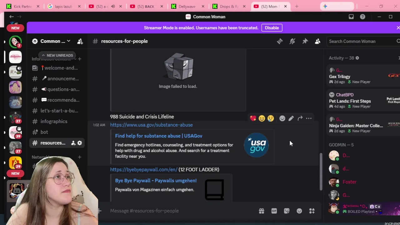The image size is (400, 225).
Task: Click the usa gov logo thumbnail
Action: tap(256, 145)
